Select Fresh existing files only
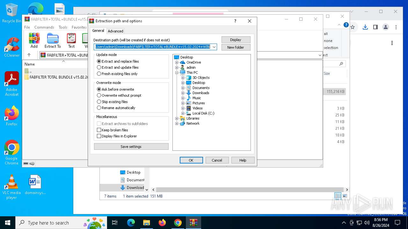 117,74
